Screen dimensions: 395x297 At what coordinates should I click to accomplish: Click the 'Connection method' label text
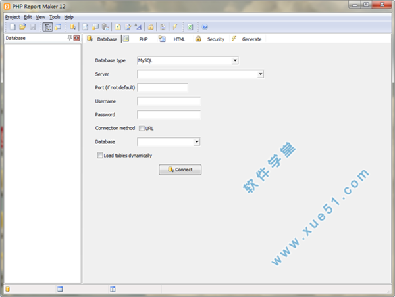(x=115, y=128)
